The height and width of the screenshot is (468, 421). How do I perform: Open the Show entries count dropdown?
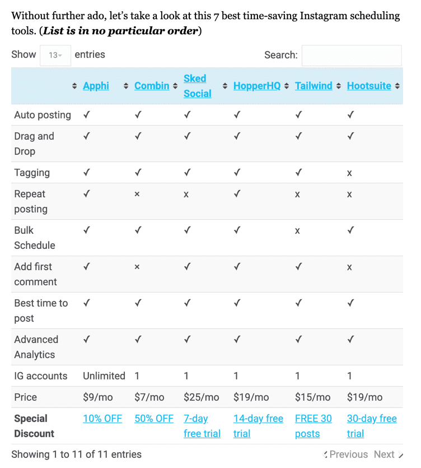(x=55, y=55)
